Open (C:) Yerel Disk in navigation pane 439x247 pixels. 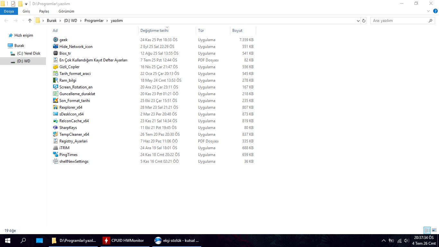29,53
